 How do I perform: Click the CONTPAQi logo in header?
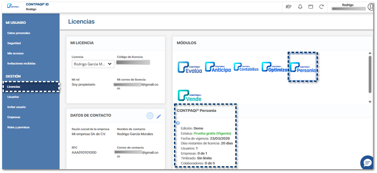(13, 6)
